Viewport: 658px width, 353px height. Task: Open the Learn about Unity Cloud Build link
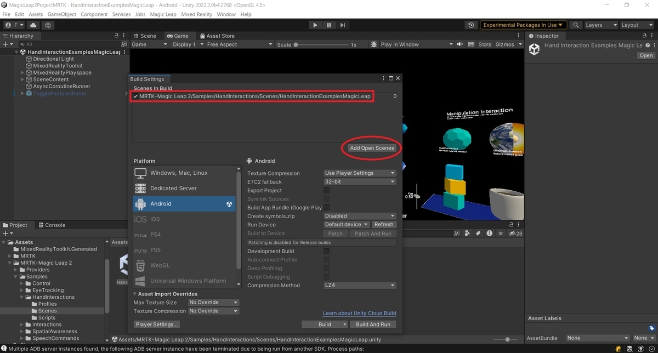pyautogui.click(x=359, y=314)
